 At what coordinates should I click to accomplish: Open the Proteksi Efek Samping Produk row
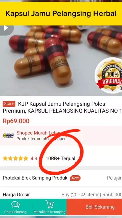pos(61,178)
